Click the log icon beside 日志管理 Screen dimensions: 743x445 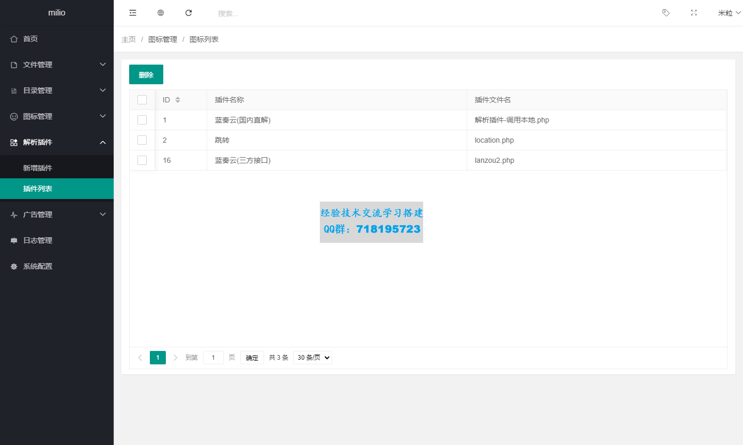point(14,240)
